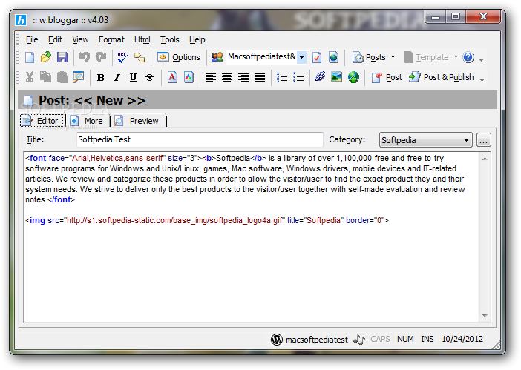Screen dimensions: 521x370
Task: Open the File menu
Action: tap(32, 39)
